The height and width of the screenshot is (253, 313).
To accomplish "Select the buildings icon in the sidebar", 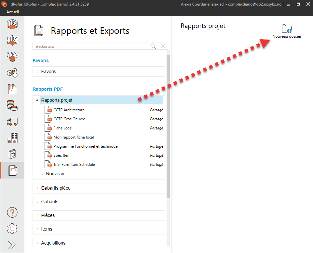I will point(12,138).
